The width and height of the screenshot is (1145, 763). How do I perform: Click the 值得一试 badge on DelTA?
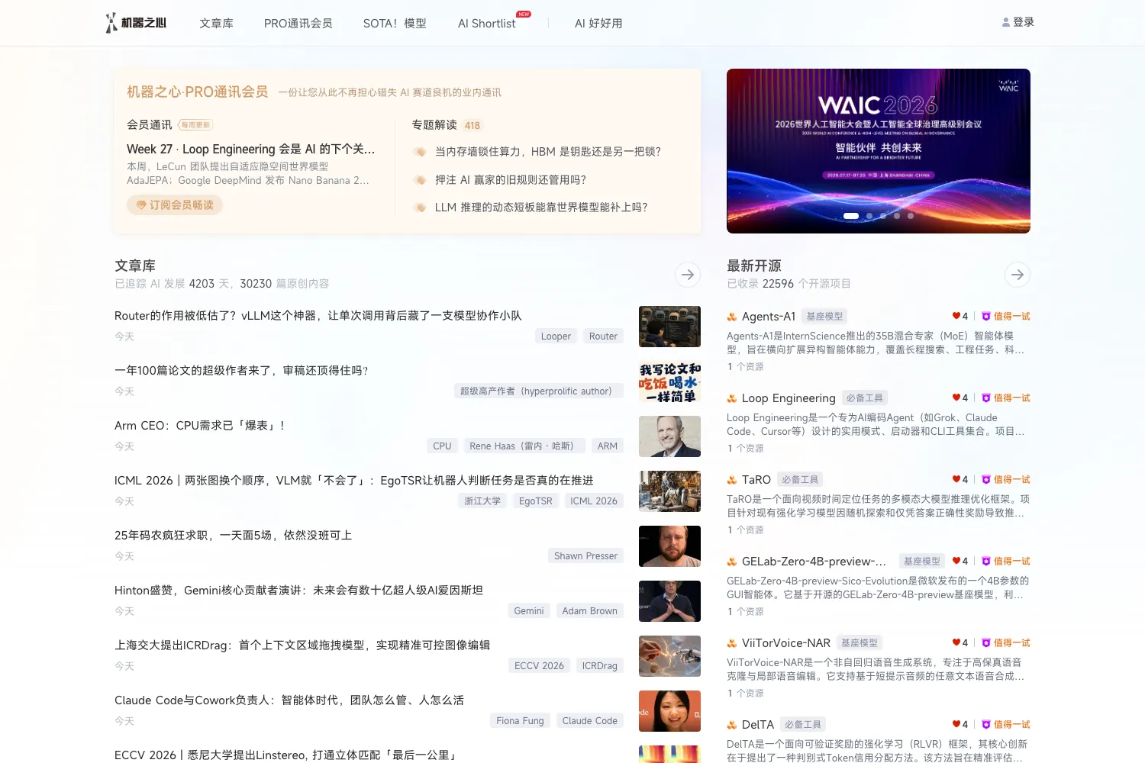[x=1005, y=724]
